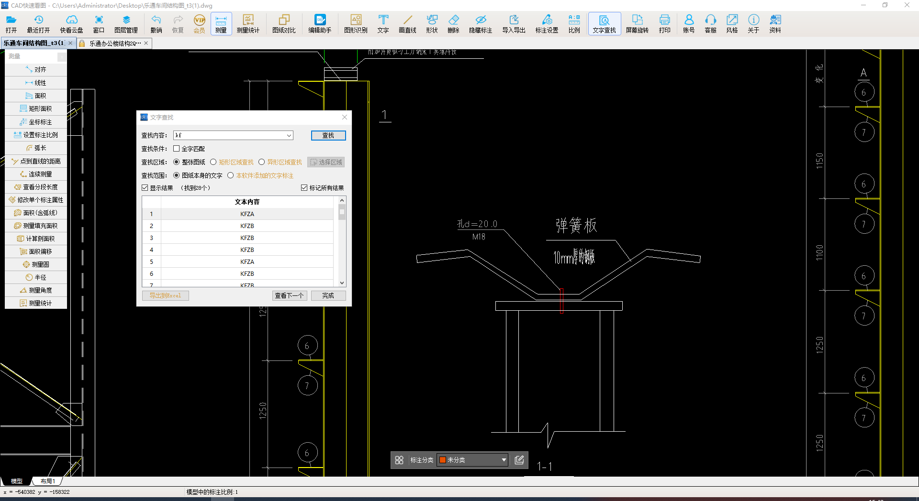Image resolution: width=919 pixels, height=501 pixels.
Task: Click the 比例 scale icon
Action: pyautogui.click(x=574, y=23)
